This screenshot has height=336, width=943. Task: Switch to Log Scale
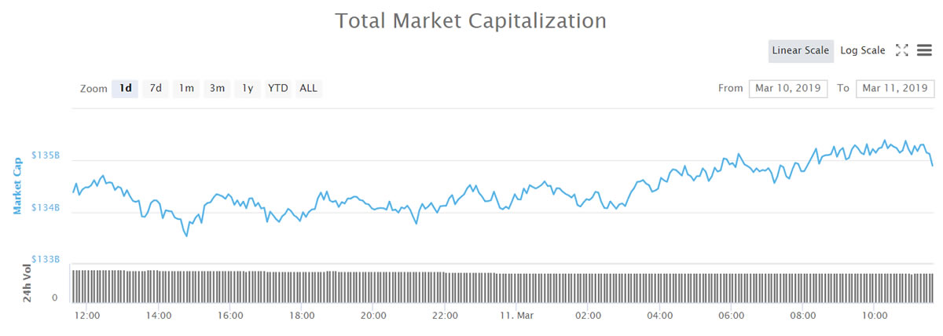862,50
